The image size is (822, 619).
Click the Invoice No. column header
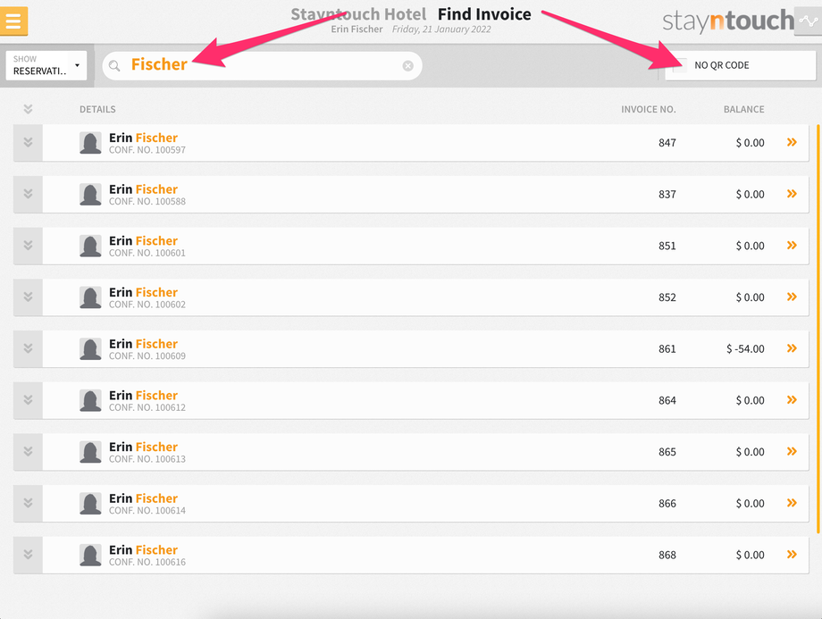pos(649,109)
